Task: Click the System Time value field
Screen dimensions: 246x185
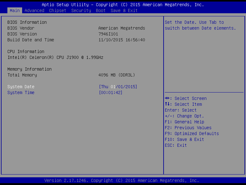Action: click(110, 92)
